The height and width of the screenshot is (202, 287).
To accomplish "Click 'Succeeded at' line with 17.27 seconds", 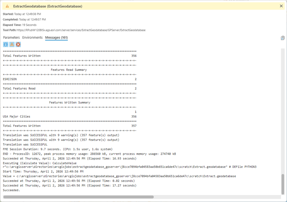I will tap(70, 186).
